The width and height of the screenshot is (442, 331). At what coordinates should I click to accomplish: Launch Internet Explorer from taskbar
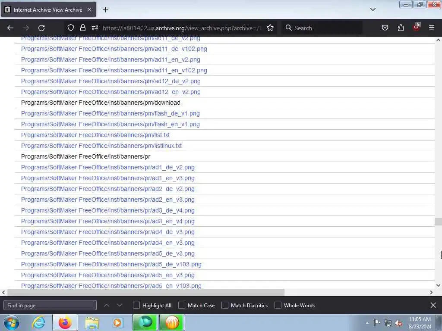[x=38, y=322]
